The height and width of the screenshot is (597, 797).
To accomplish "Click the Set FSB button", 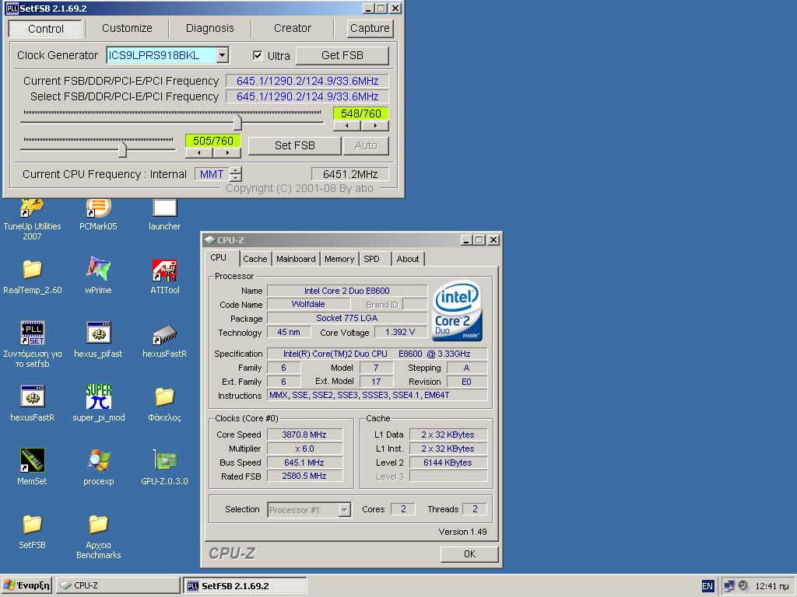I will coord(294,145).
